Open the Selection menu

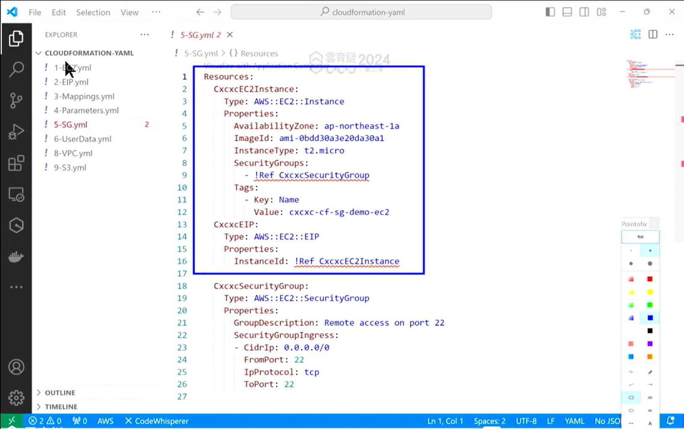pos(93,12)
